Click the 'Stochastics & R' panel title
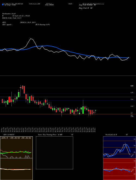The height and width of the screenshot is (180, 136). pyautogui.click(x=111, y=135)
